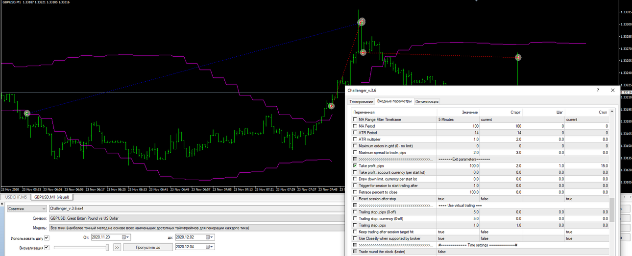This screenshot has height=256, width=632.
Task: Click the trade marker at the chart's highest peak
Action: coord(362,22)
